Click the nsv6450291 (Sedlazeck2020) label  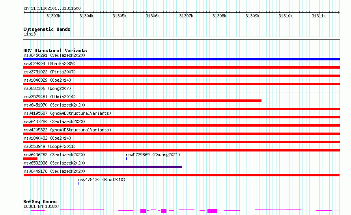[54, 55]
